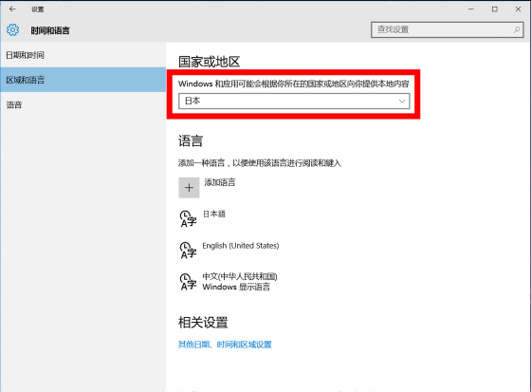Click the search magnifier icon
This screenshot has width=531, height=392.
click(517, 29)
